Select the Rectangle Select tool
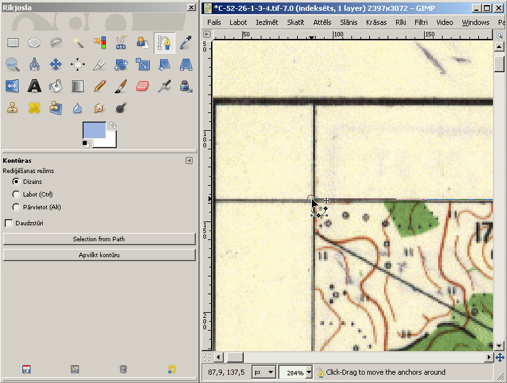507x383 pixels. click(13, 42)
